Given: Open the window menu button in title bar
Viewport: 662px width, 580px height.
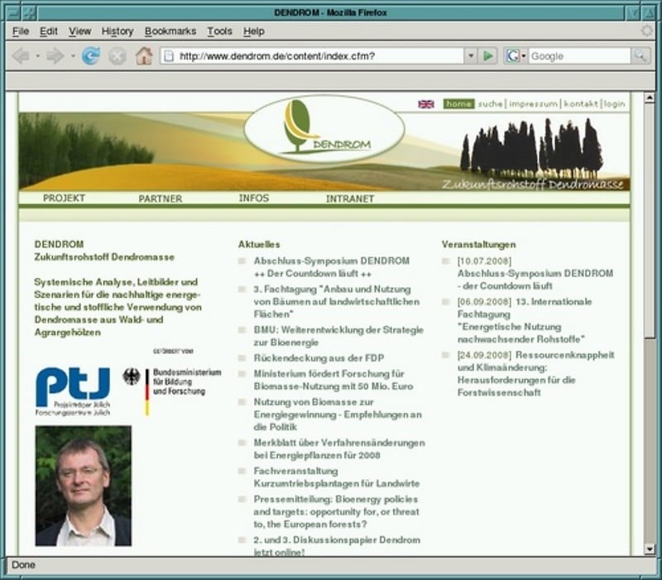Looking at the screenshot, I should click(14, 12).
